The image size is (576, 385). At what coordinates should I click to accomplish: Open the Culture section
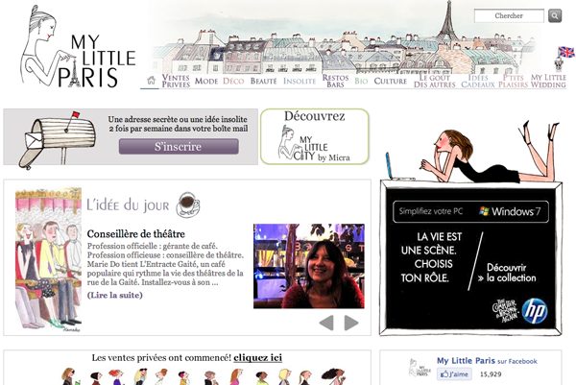click(x=390, y=81)
